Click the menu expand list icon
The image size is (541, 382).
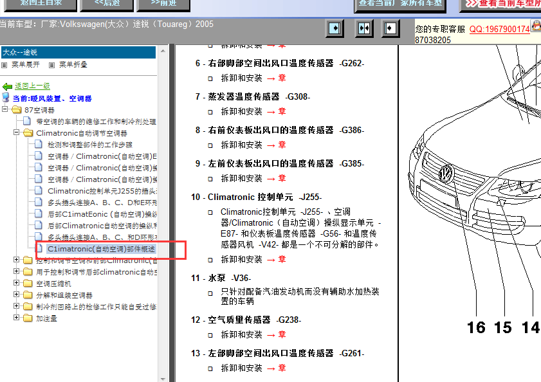pyautogui.click(x=4, y=65)
